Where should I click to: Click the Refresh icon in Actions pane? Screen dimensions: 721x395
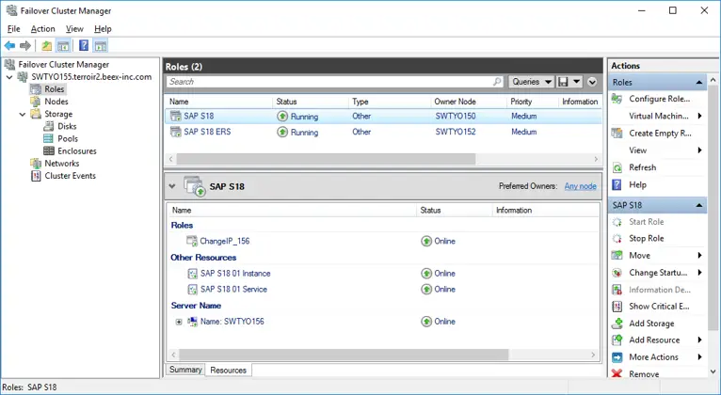pyautogui.click(x=617, y=167)
